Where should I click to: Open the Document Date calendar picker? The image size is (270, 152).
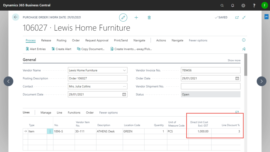coord(124,94)
